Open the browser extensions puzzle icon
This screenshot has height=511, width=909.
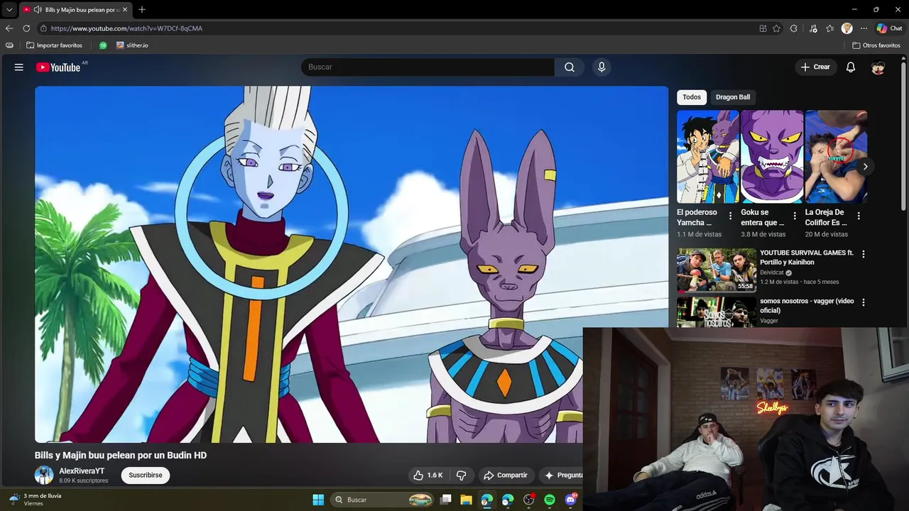click(794, 28)
